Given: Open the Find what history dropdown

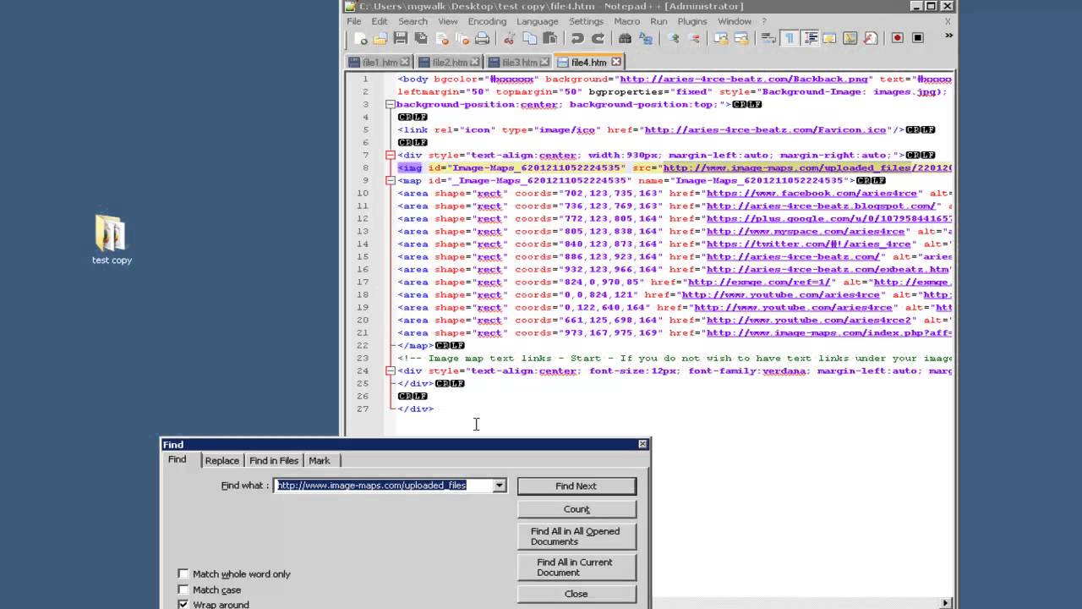Looking at the screenshot, I should (500, 486).
